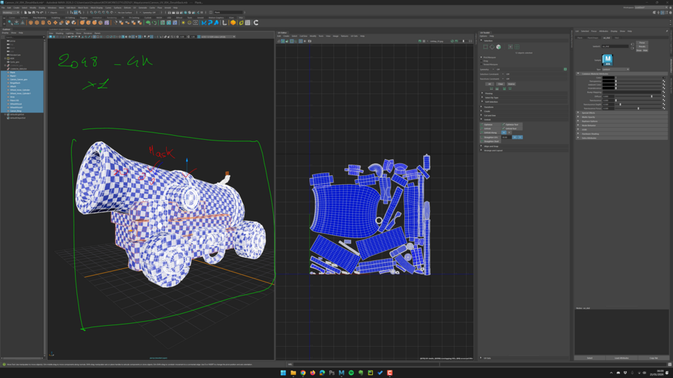Click the UV shell selection mode icon
This screenshot has width=673, height=378.
[x=517, y=47]
